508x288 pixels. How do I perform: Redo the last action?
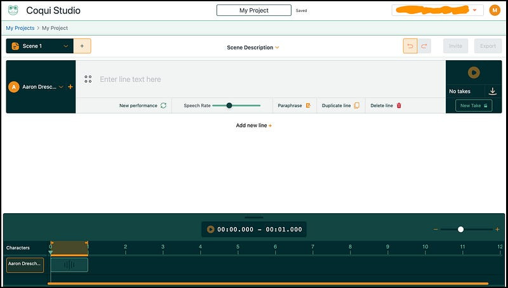pyautogui.click(x=424, y=46)
